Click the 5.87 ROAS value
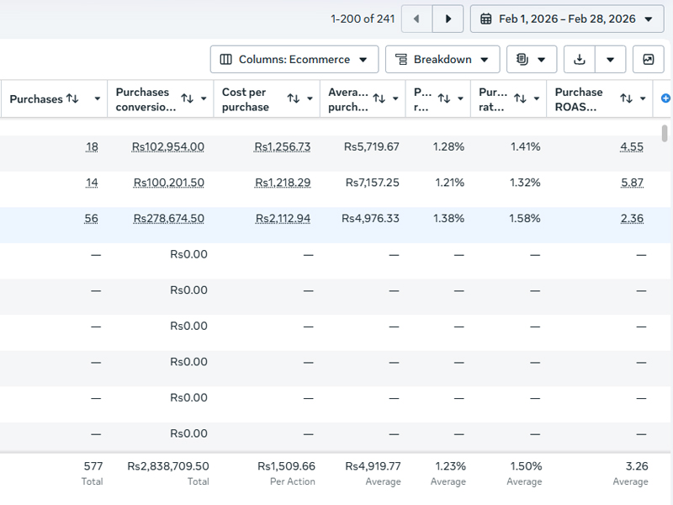 coord(632,183)
